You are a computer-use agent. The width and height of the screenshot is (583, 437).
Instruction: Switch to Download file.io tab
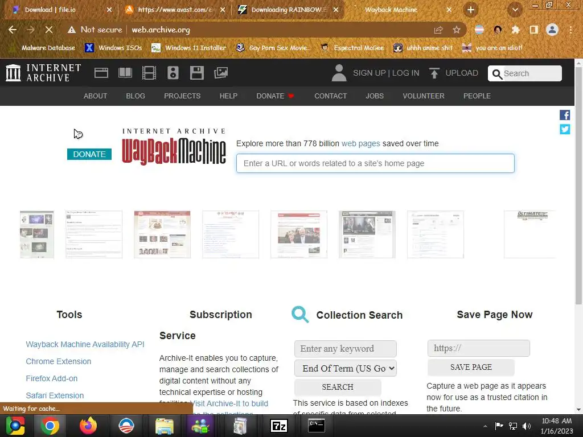pyautogui.click(x=59, y=10)
